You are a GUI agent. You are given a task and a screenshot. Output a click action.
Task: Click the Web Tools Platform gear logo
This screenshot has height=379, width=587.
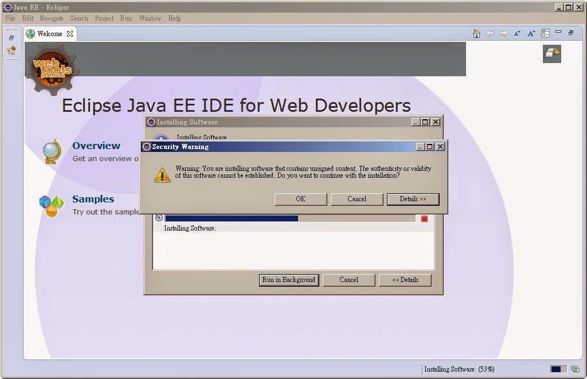point(52,69)
